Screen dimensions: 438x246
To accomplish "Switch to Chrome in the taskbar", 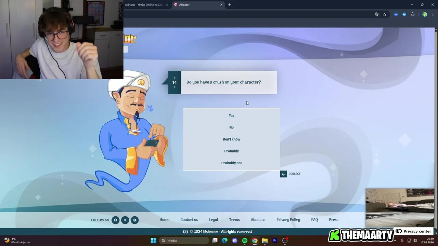I will tap(255, 241).
